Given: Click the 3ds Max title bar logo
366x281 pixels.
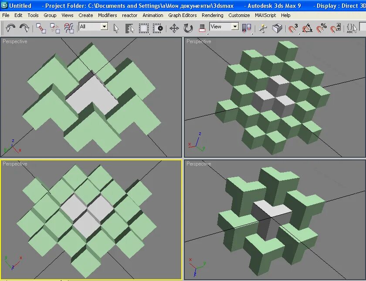Looking at the screenshot, I should pyautogui.click(x=4, y=5).
